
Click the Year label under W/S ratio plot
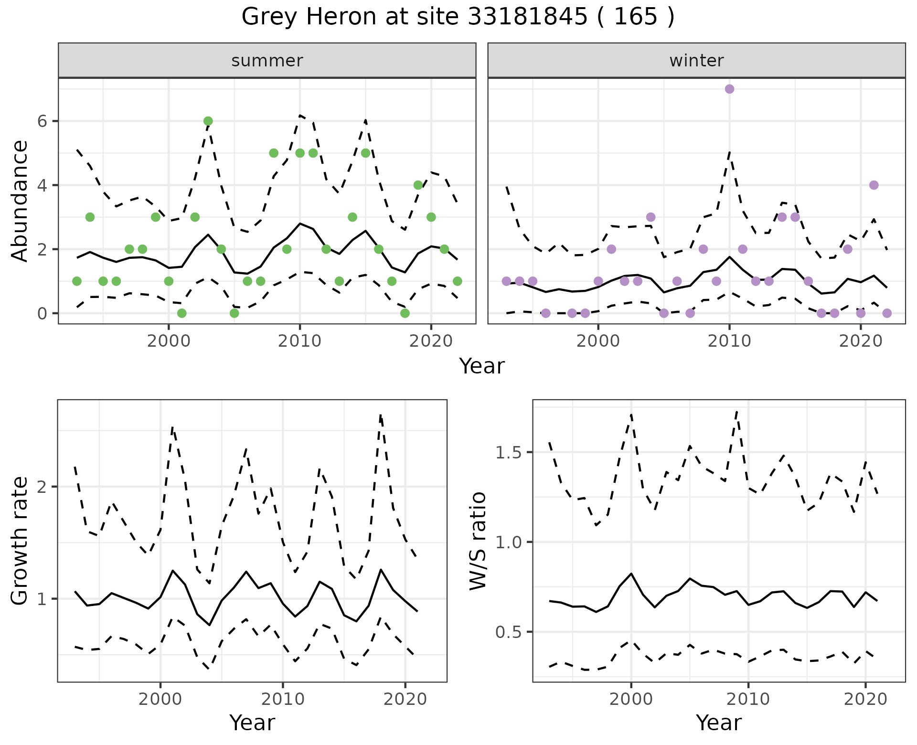[x=718, y=723]
